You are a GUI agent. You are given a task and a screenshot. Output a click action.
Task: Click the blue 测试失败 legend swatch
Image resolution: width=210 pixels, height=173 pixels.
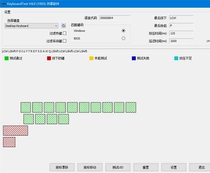point(134,58)
